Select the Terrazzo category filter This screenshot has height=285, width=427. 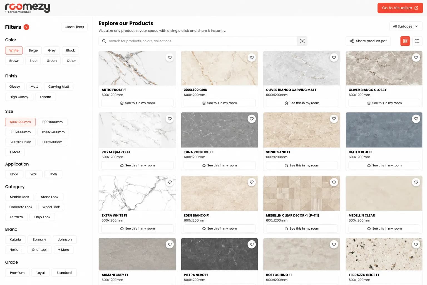click(x=16, y=217)
